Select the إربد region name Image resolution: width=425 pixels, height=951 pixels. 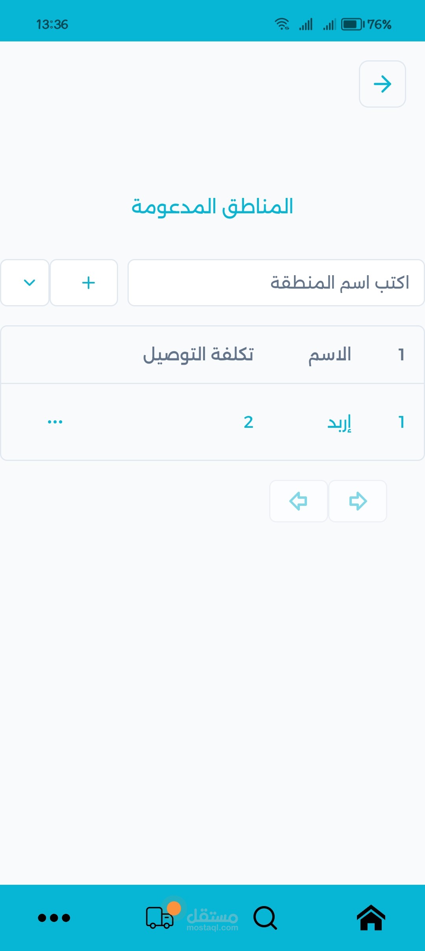pos(339,423)
